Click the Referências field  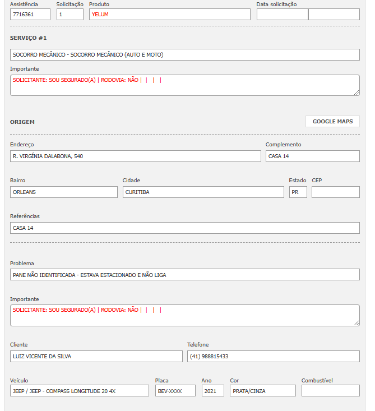point(185,228)
